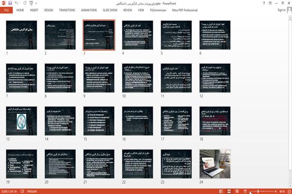The height and width of the screenshot is (194, 292).
Task: Select slide 13 with circular diagram
Action: 21,121
